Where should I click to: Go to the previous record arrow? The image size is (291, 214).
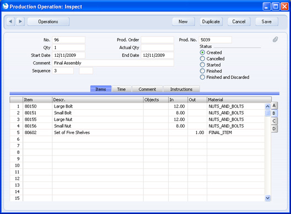pyautogui.click(x=10, y=22)
